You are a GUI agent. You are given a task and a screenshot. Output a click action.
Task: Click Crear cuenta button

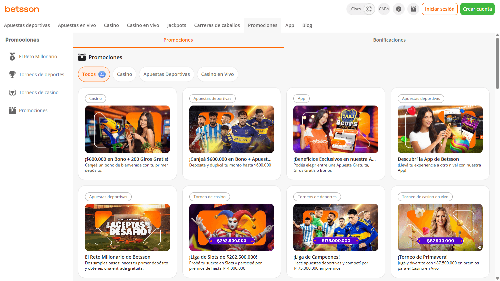click(x=477, y=9)
